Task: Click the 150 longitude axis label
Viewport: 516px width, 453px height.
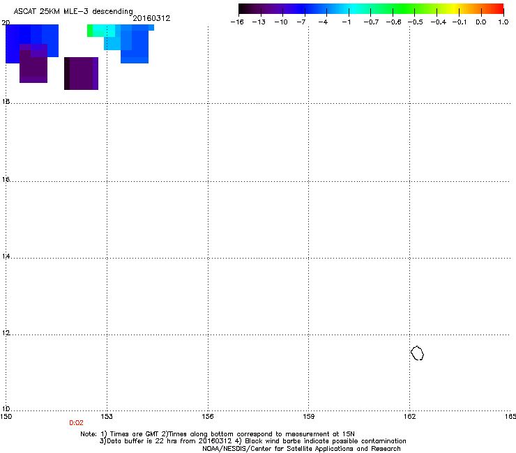Action: pyautogui.click(x=6, y=417)
